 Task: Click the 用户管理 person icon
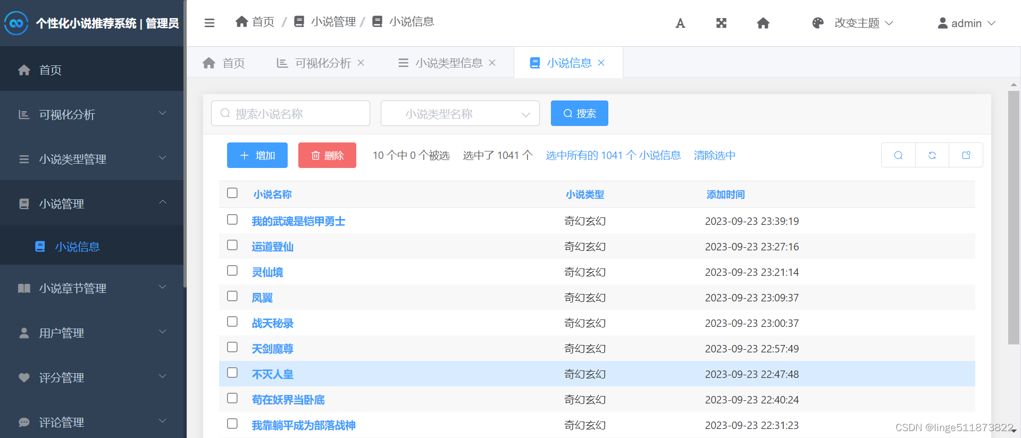(24, 333)
